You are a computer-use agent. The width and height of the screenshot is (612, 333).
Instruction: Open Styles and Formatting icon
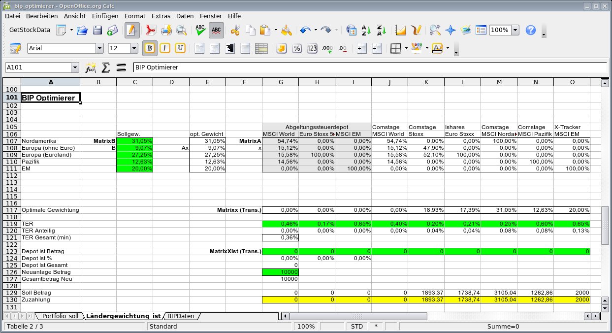point(15,48)
